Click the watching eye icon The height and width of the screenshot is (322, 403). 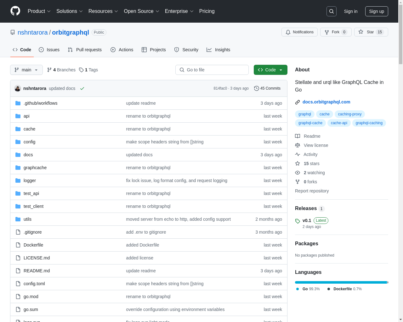298,173
